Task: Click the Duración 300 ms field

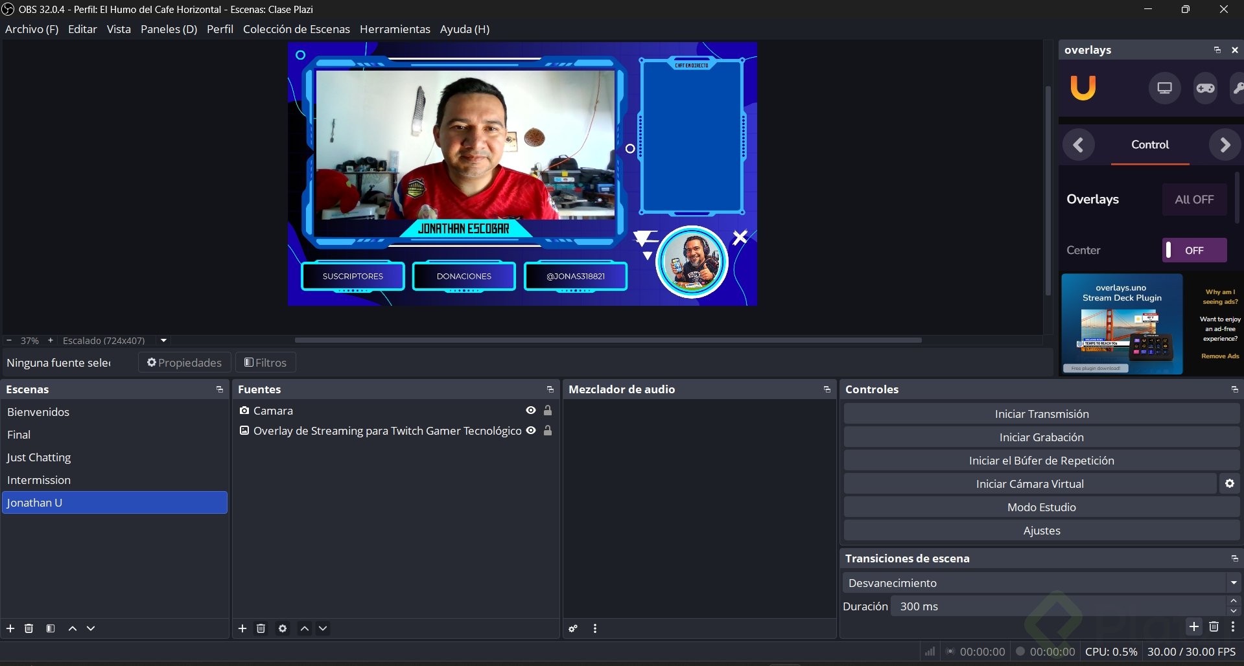Action: 1059,606
